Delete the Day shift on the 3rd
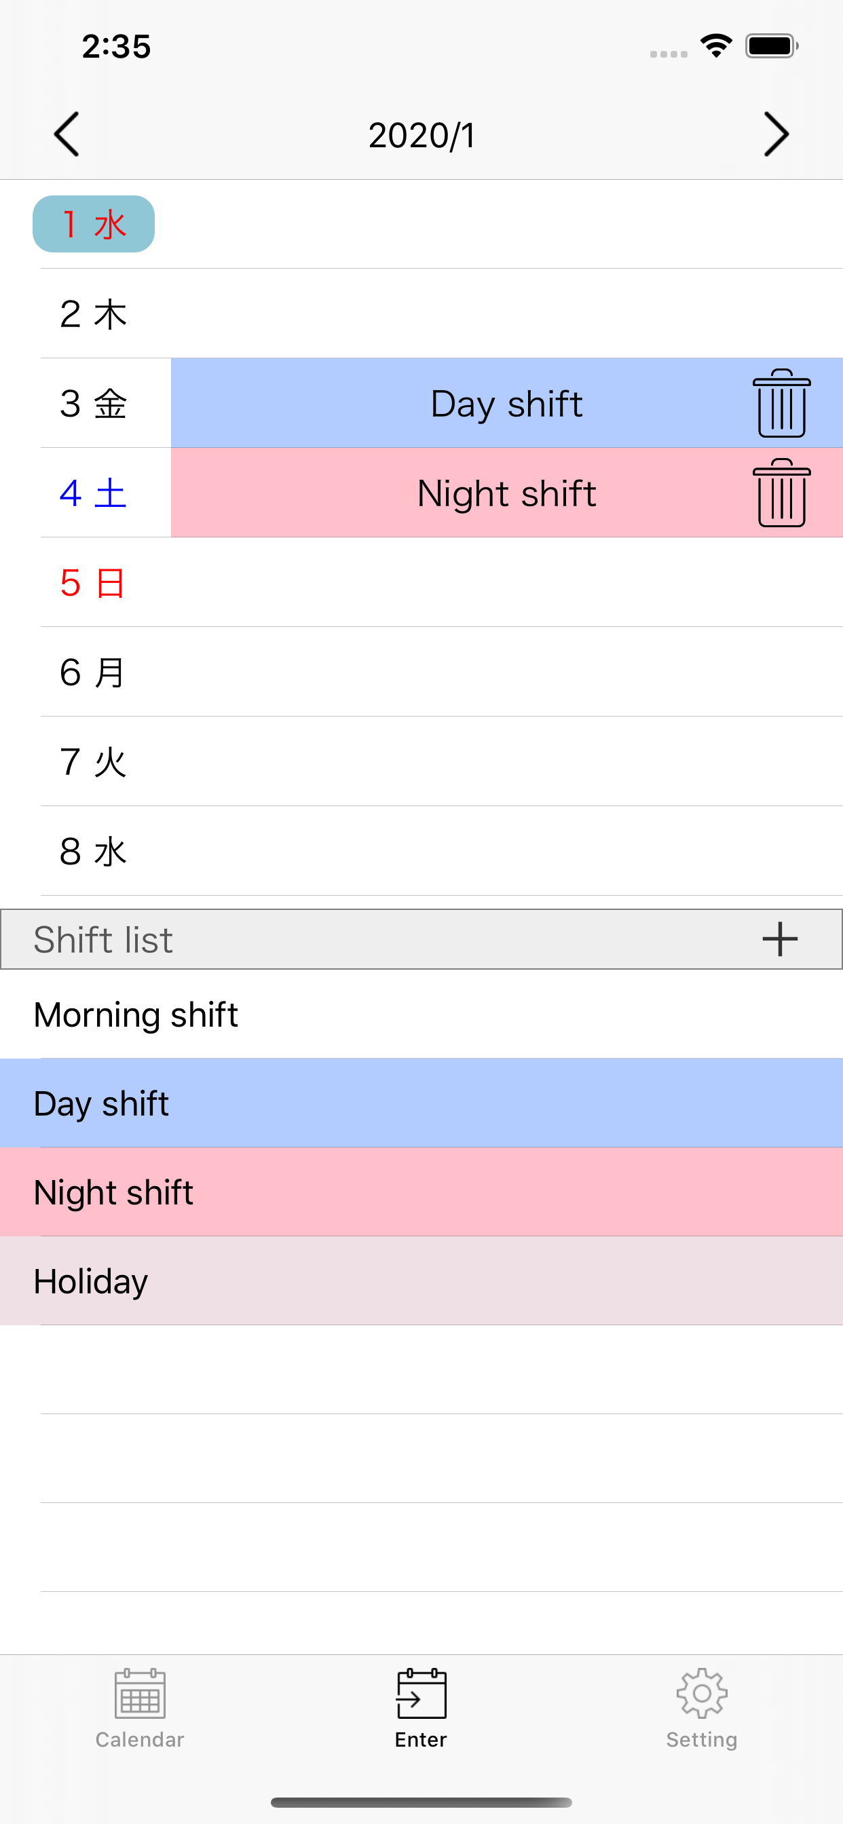The image size is (843, 1824). coord(781,404)
